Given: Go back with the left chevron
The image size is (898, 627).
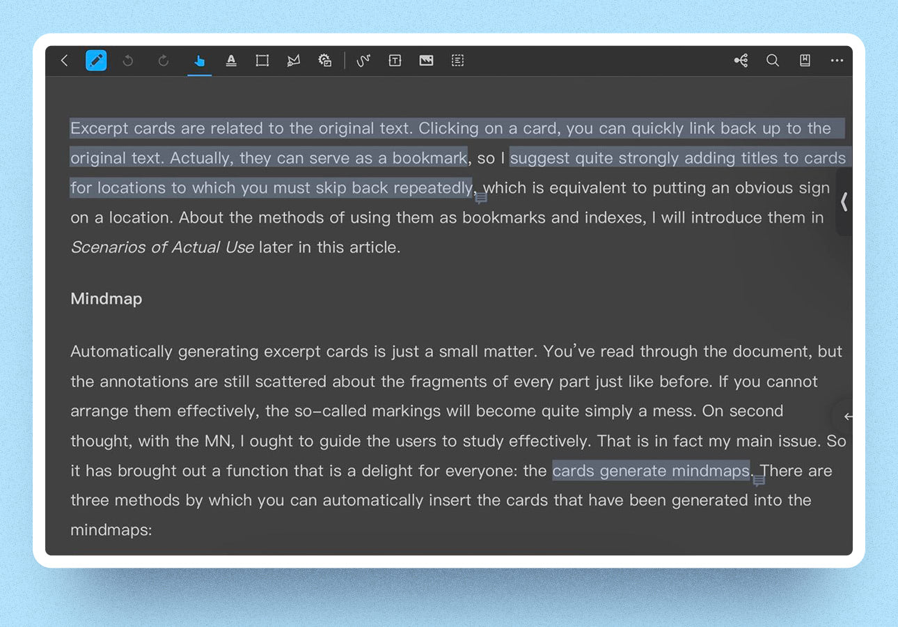Looking at the screenshot, I should pos(65,61).
